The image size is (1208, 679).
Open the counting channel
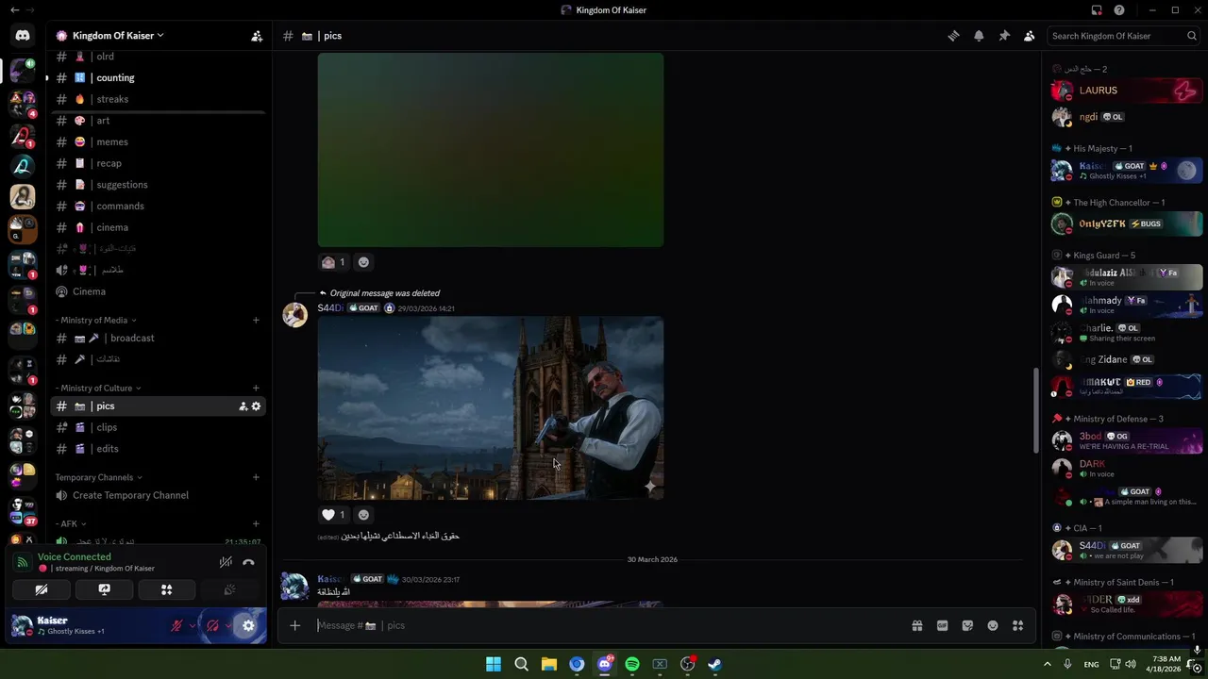(x=158, y=78)
